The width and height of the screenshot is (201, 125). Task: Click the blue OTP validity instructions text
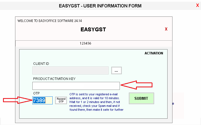pyautogui.click(x=96, y=102)
